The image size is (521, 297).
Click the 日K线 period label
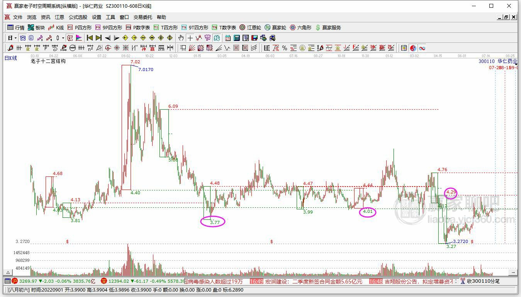[11, 58]
